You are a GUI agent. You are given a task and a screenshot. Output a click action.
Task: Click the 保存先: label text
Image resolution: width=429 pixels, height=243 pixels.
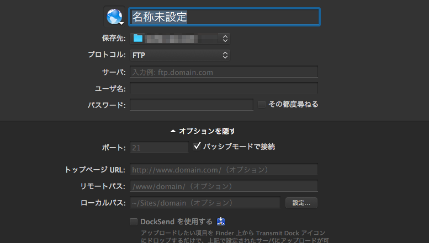(x=114, y=38)
